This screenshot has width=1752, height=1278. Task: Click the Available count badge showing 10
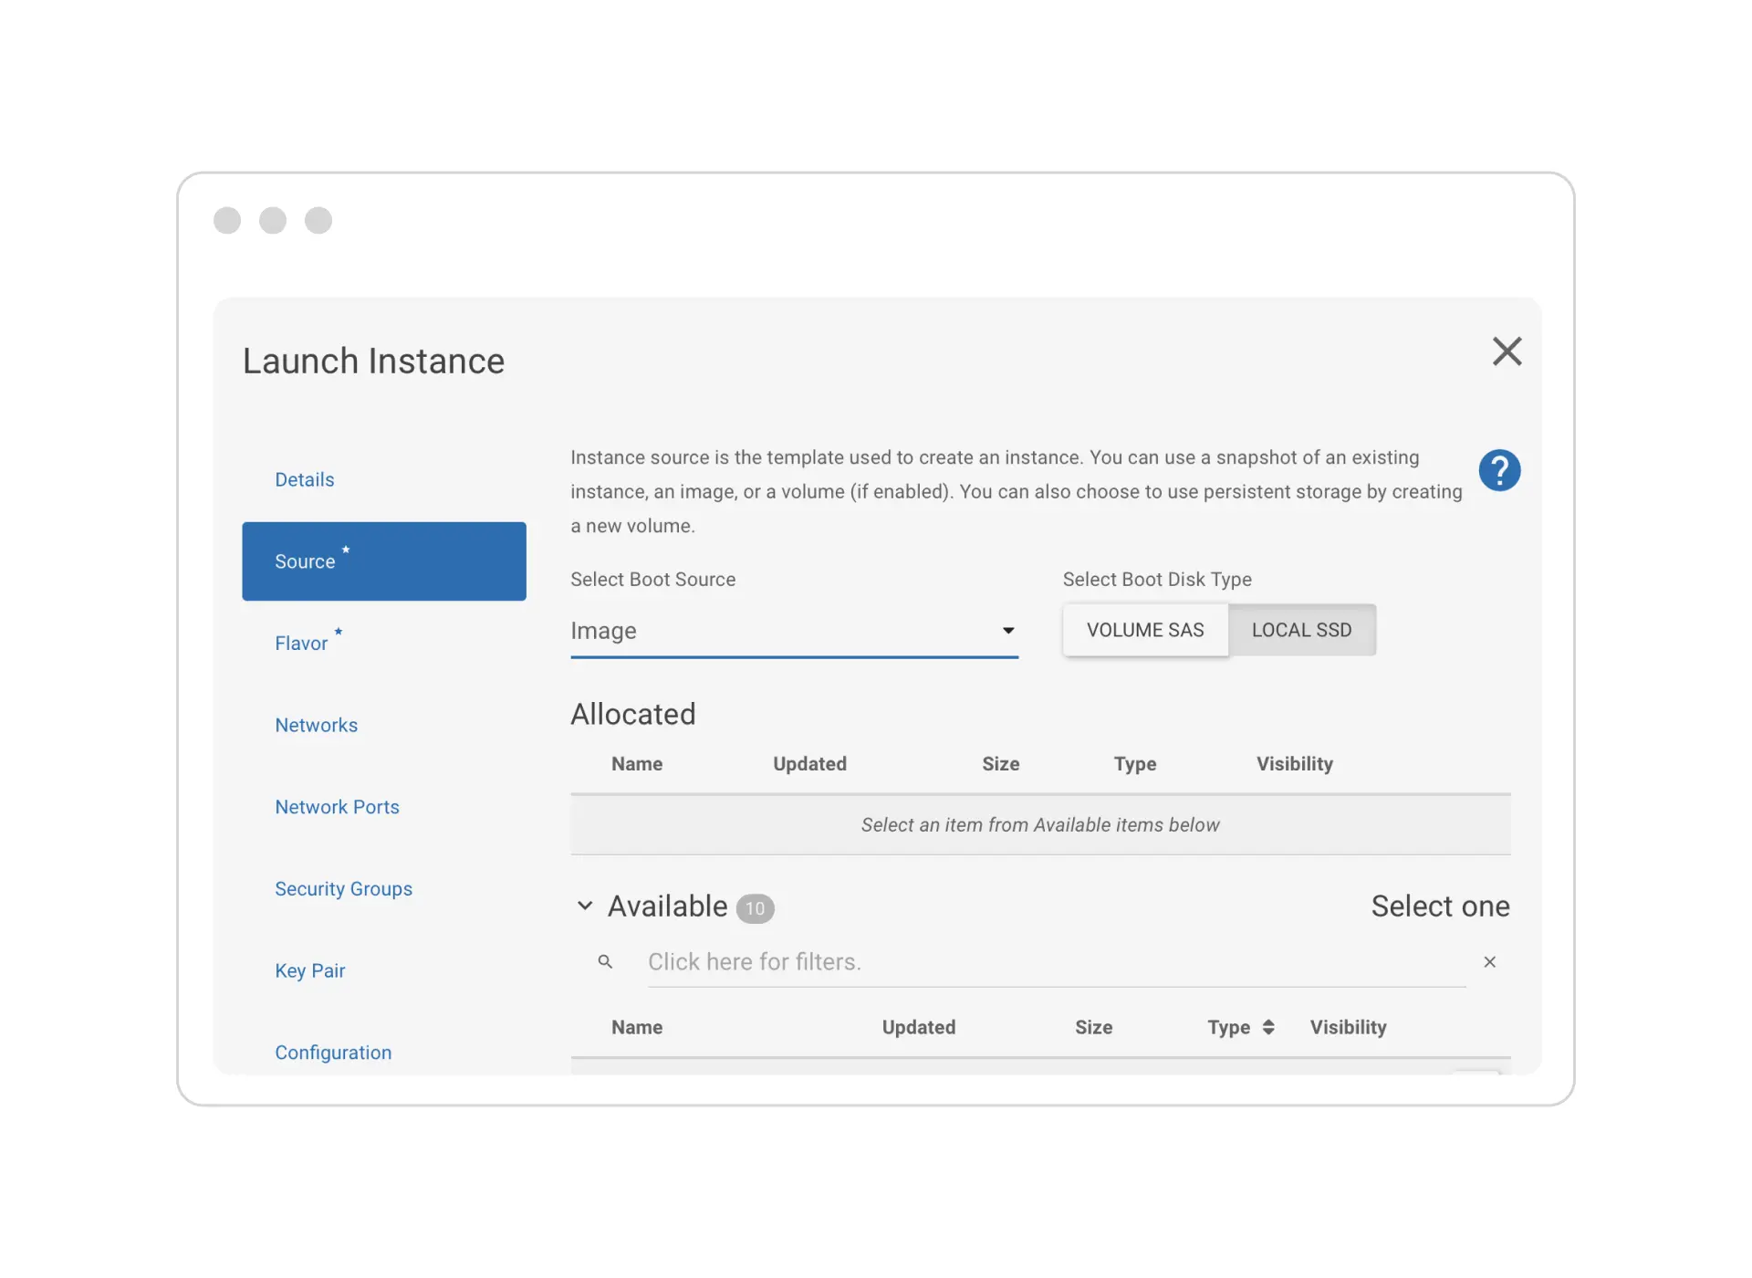tap(756, 908)
